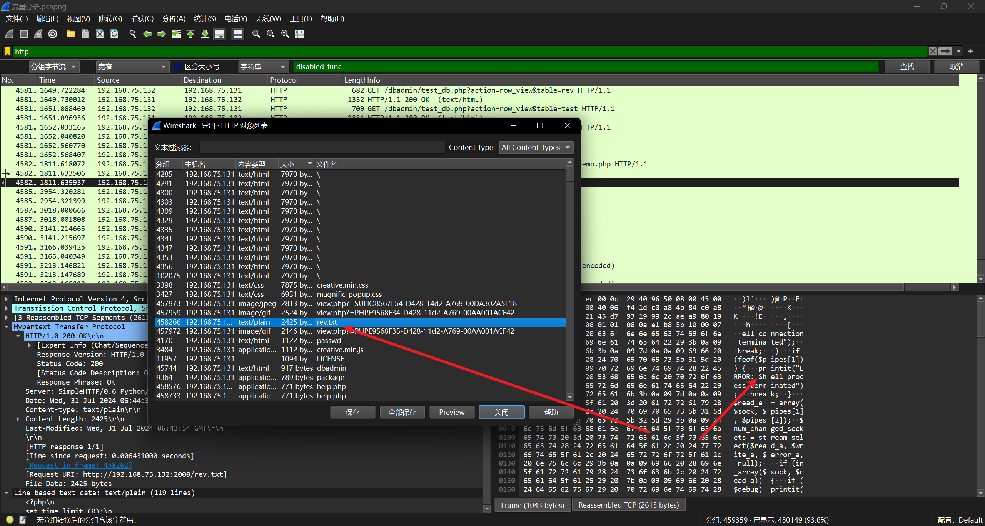
Task: Click the open capture file folder icon
Action: 71,34
